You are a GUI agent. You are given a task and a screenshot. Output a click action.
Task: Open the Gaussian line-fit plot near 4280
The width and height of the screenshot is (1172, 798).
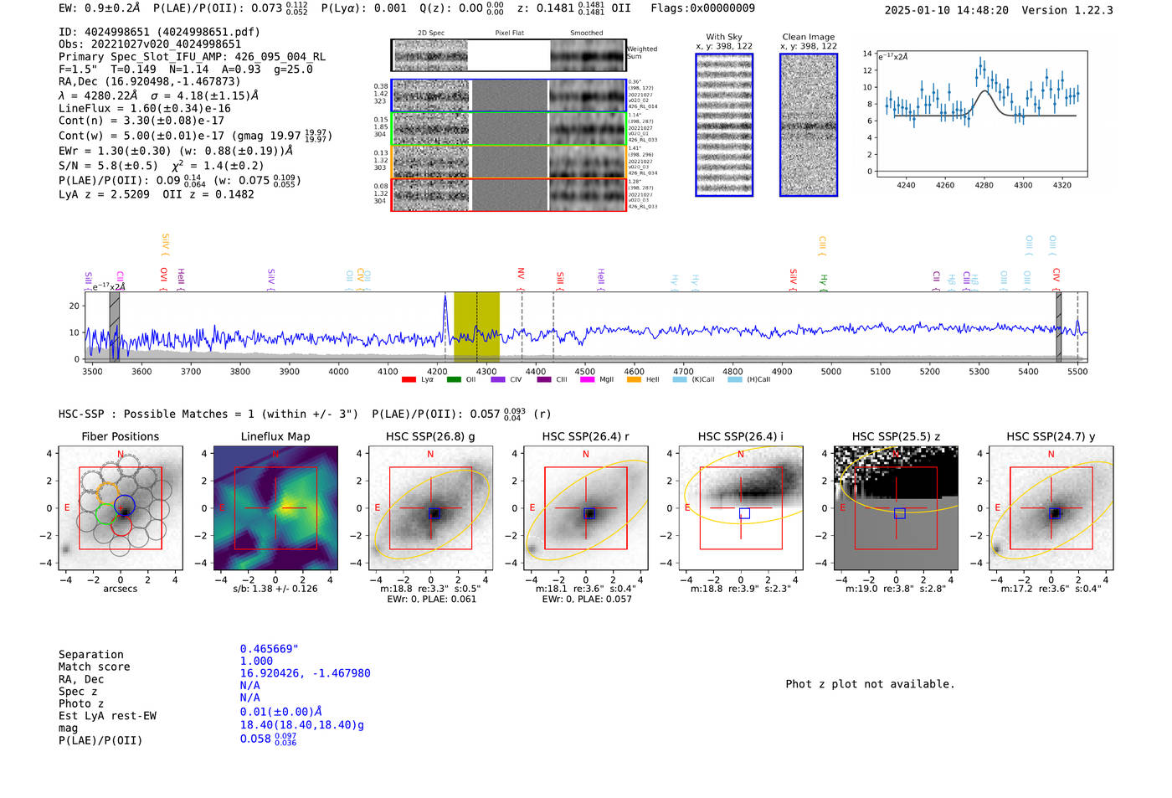(x=981, y=114)
